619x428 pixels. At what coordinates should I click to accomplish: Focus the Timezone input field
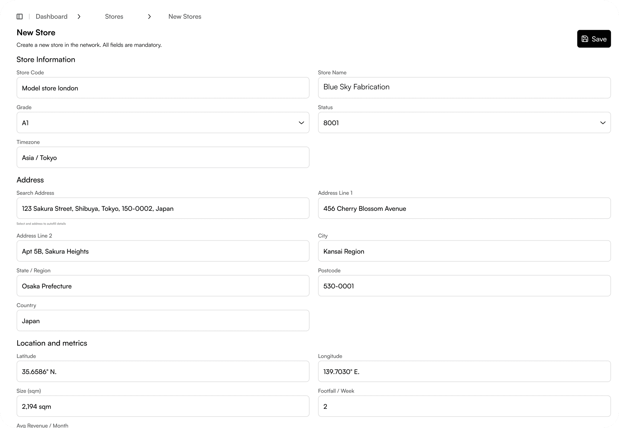click(x=163, y=157)
